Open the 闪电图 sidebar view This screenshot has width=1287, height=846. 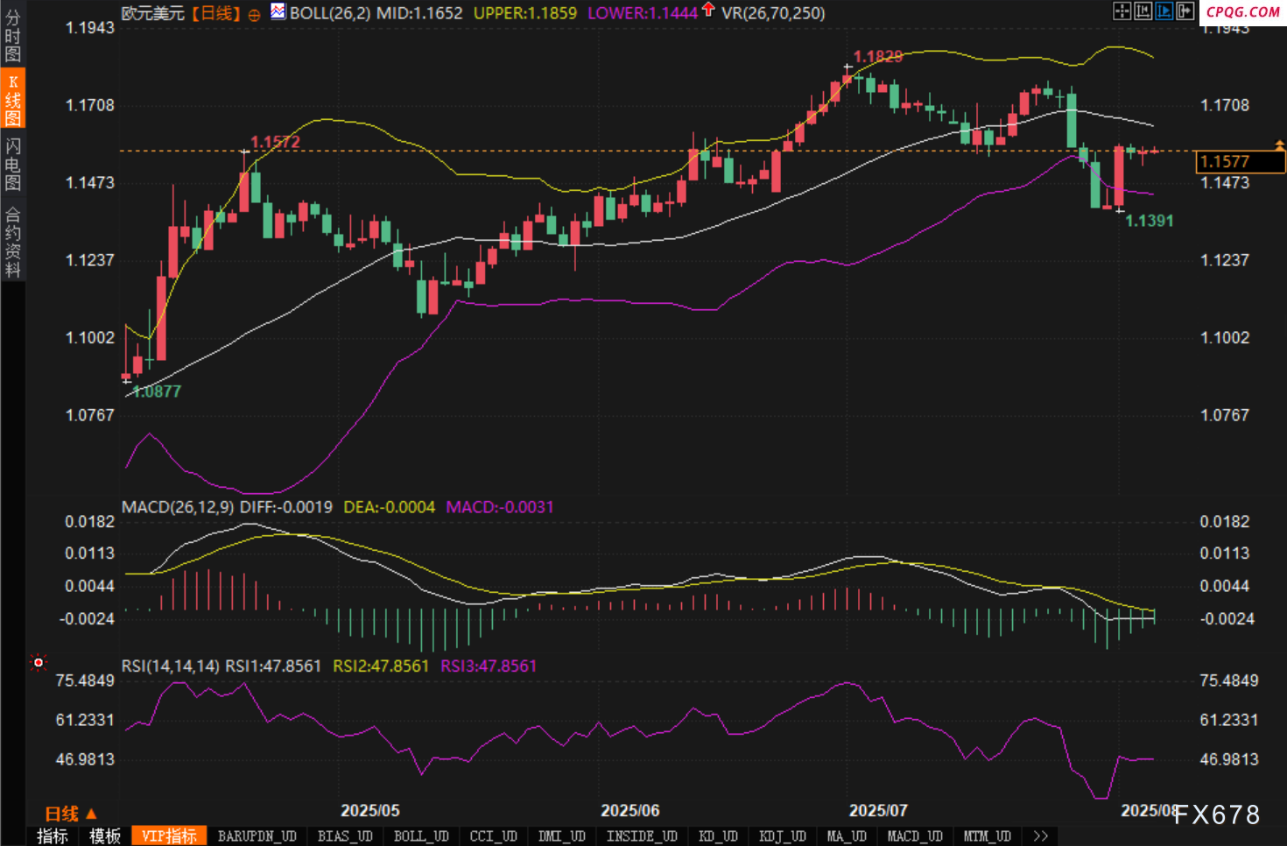click(x=12, y=164)
